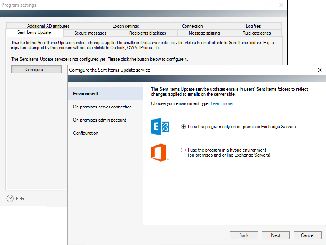Close the Program settings window
Viewport: 326px width, 245px height.
tap(281, 5)
